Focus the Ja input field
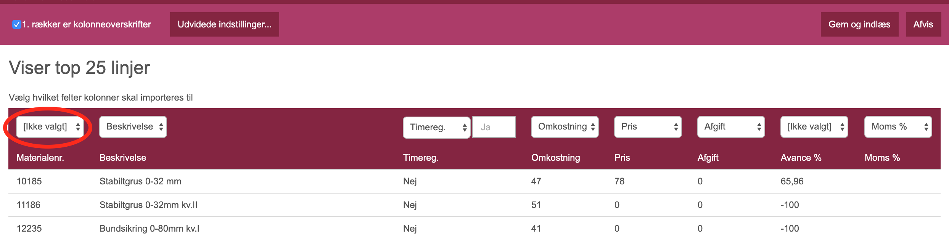The image size is (949, 240). tap(494, 127)
